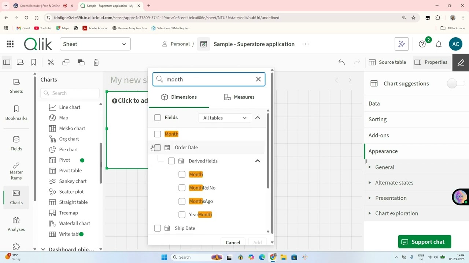
Task: Toggle the Properties panel button
Action: [x=431, y=62]
